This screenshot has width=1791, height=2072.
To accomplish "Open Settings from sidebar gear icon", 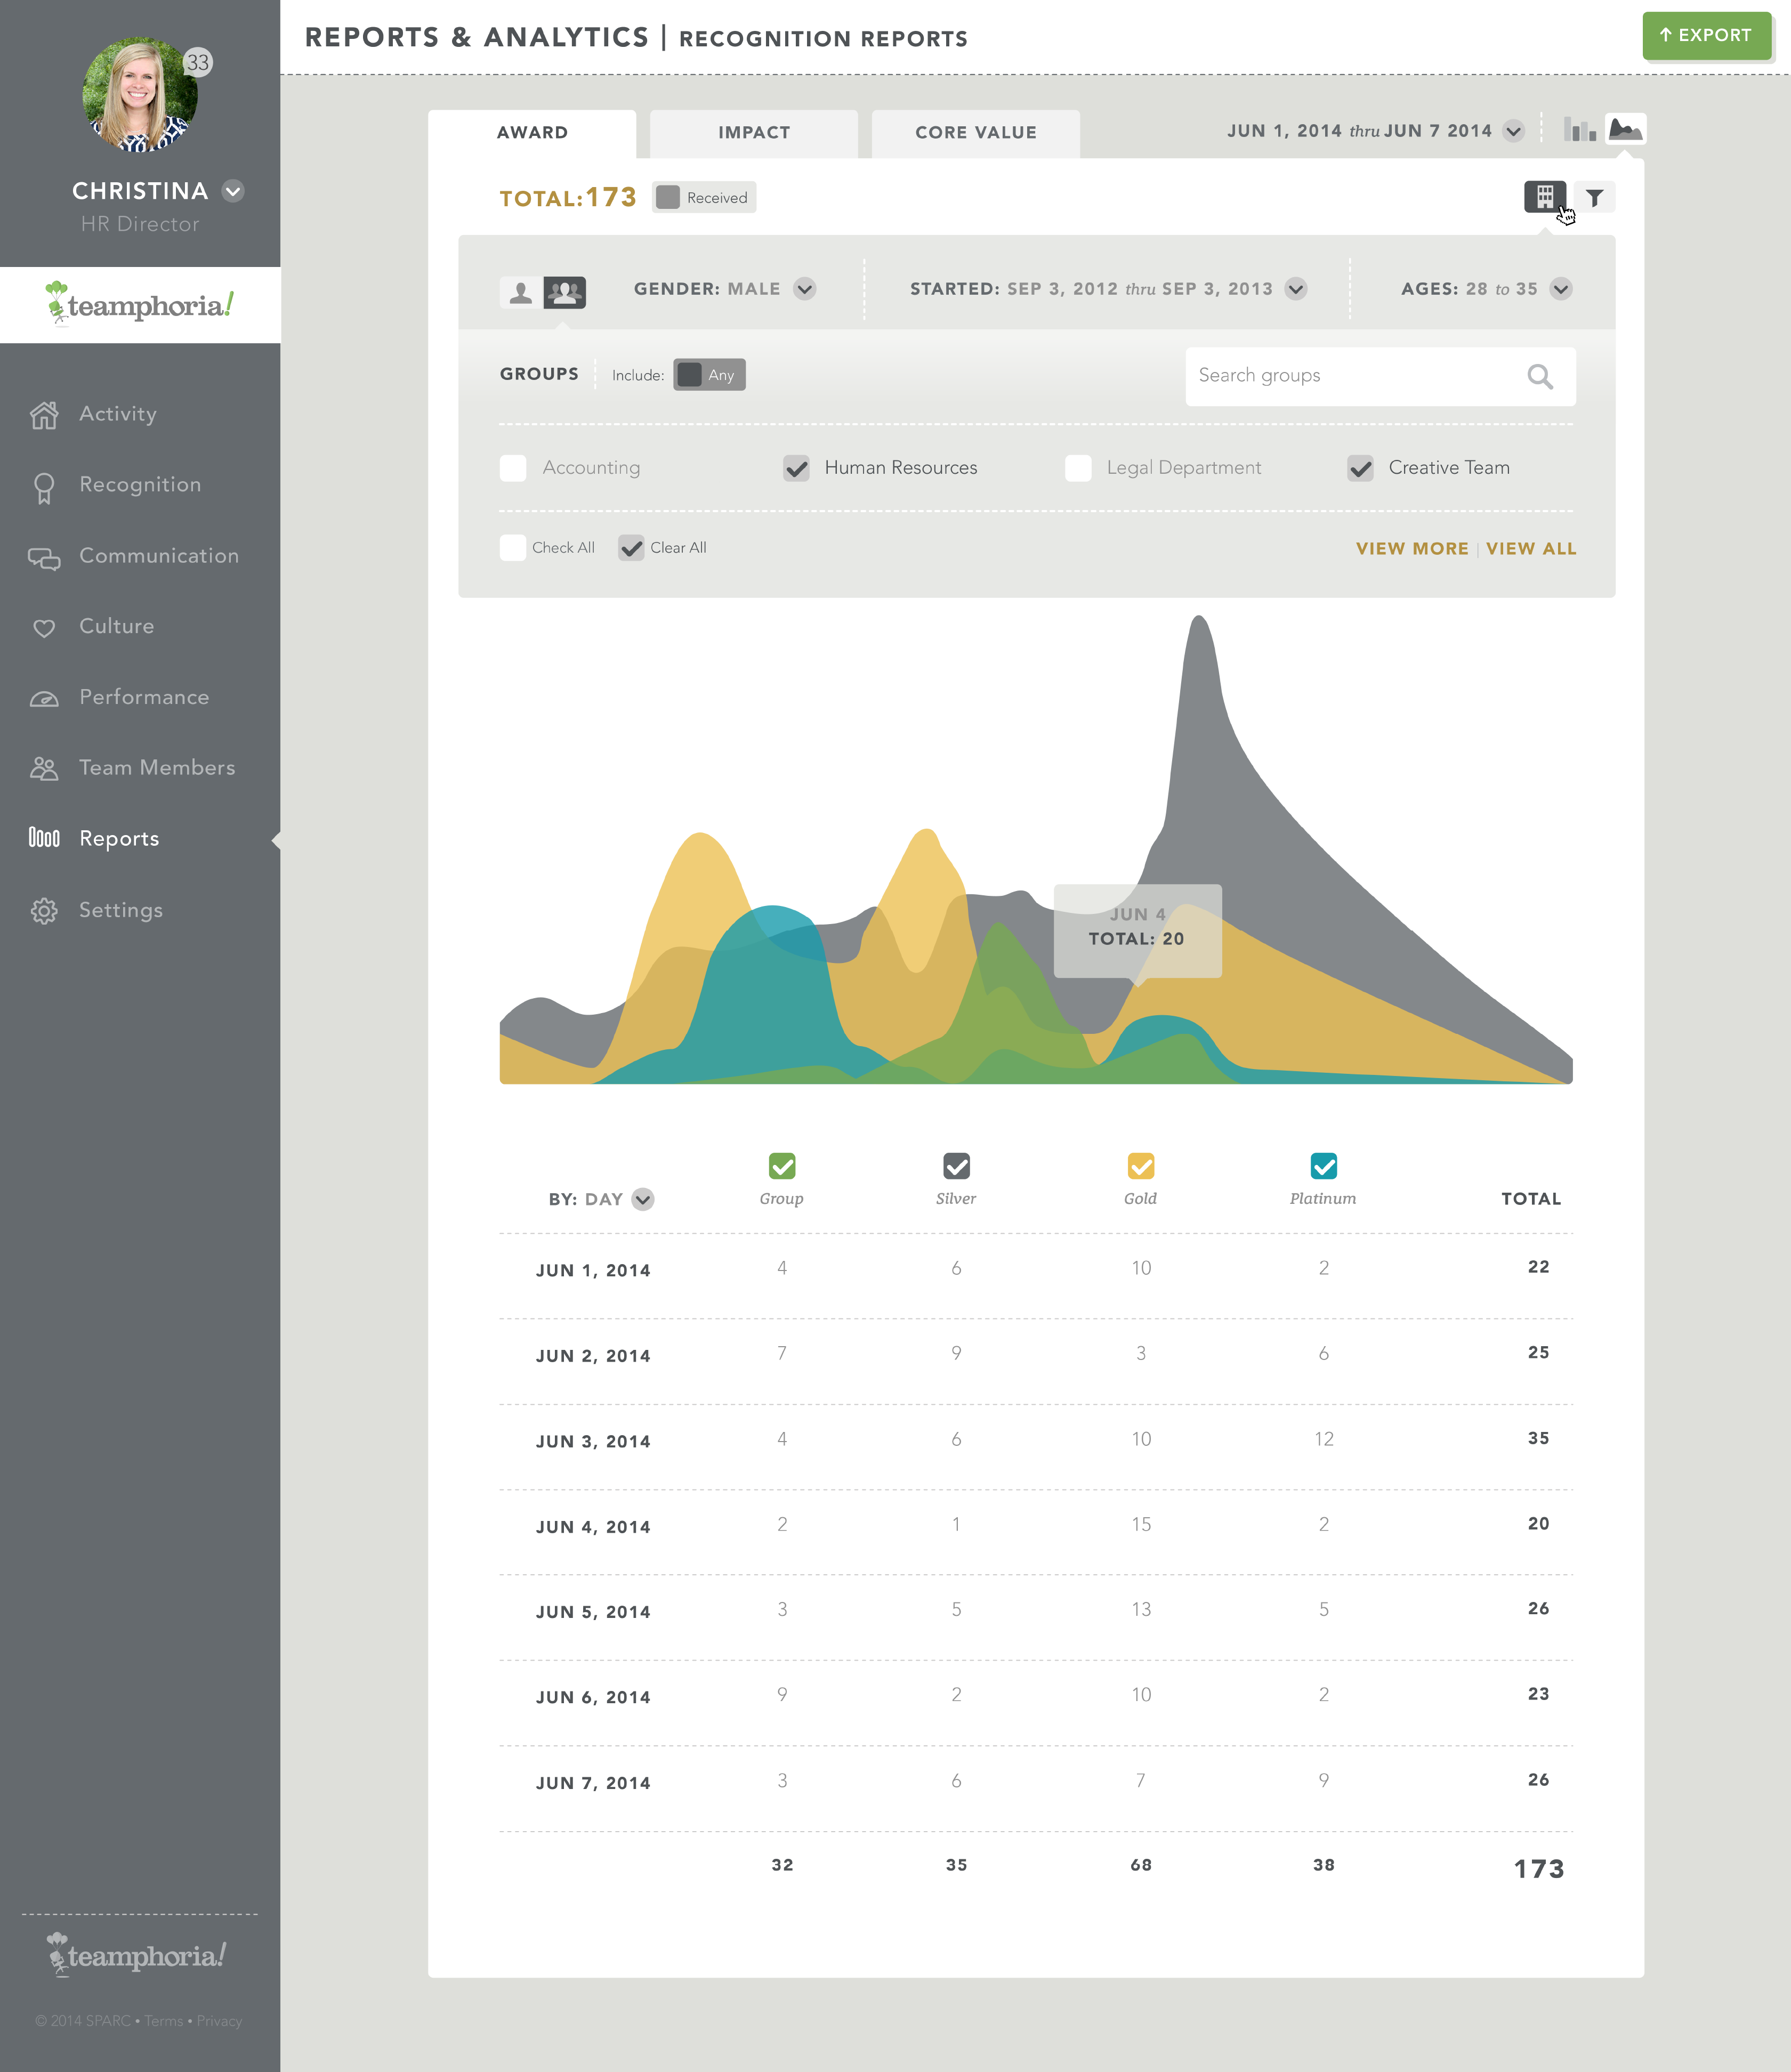I will pos(44,911).
